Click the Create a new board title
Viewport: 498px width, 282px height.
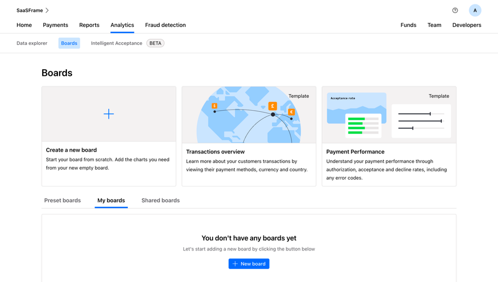pyautogui.click(x=71, y=150)
